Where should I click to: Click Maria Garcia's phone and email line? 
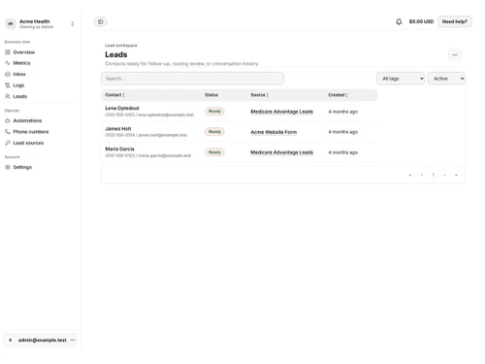pyautogui.click(x=148, y=155)
